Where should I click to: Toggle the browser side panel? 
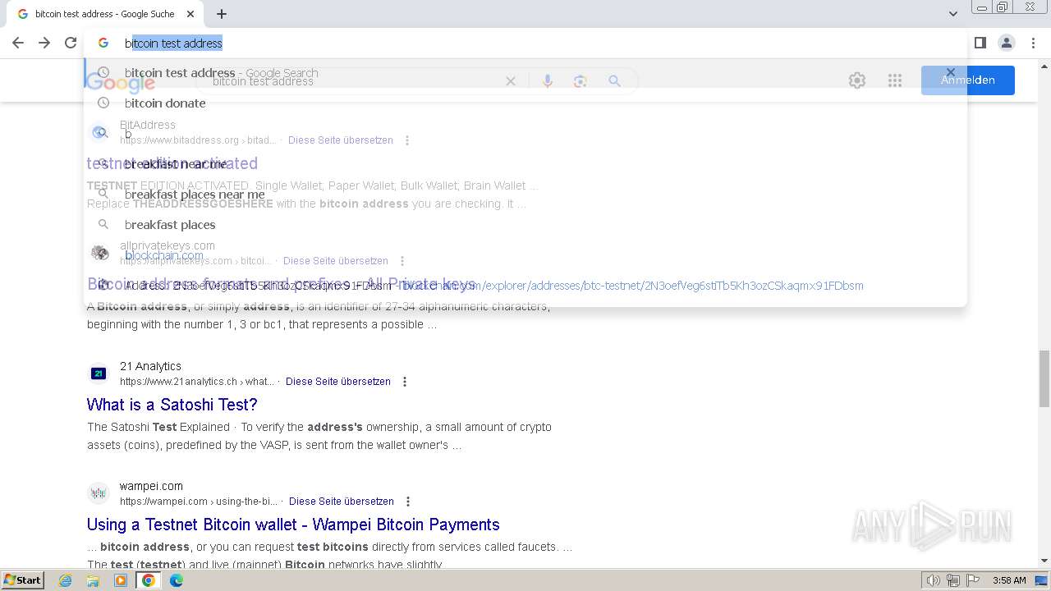click(980, 43)
